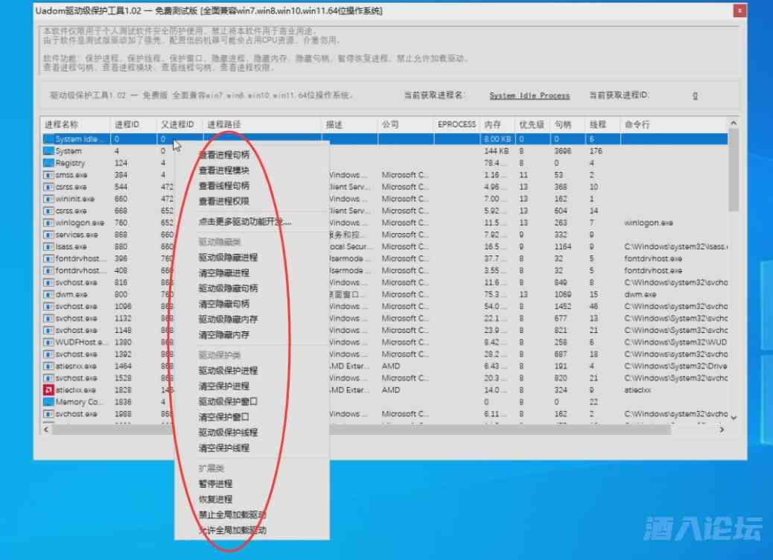The height and width of the screenshot is (560, 773).
Task: Click the smss.exe process icon
Action: 48,175
